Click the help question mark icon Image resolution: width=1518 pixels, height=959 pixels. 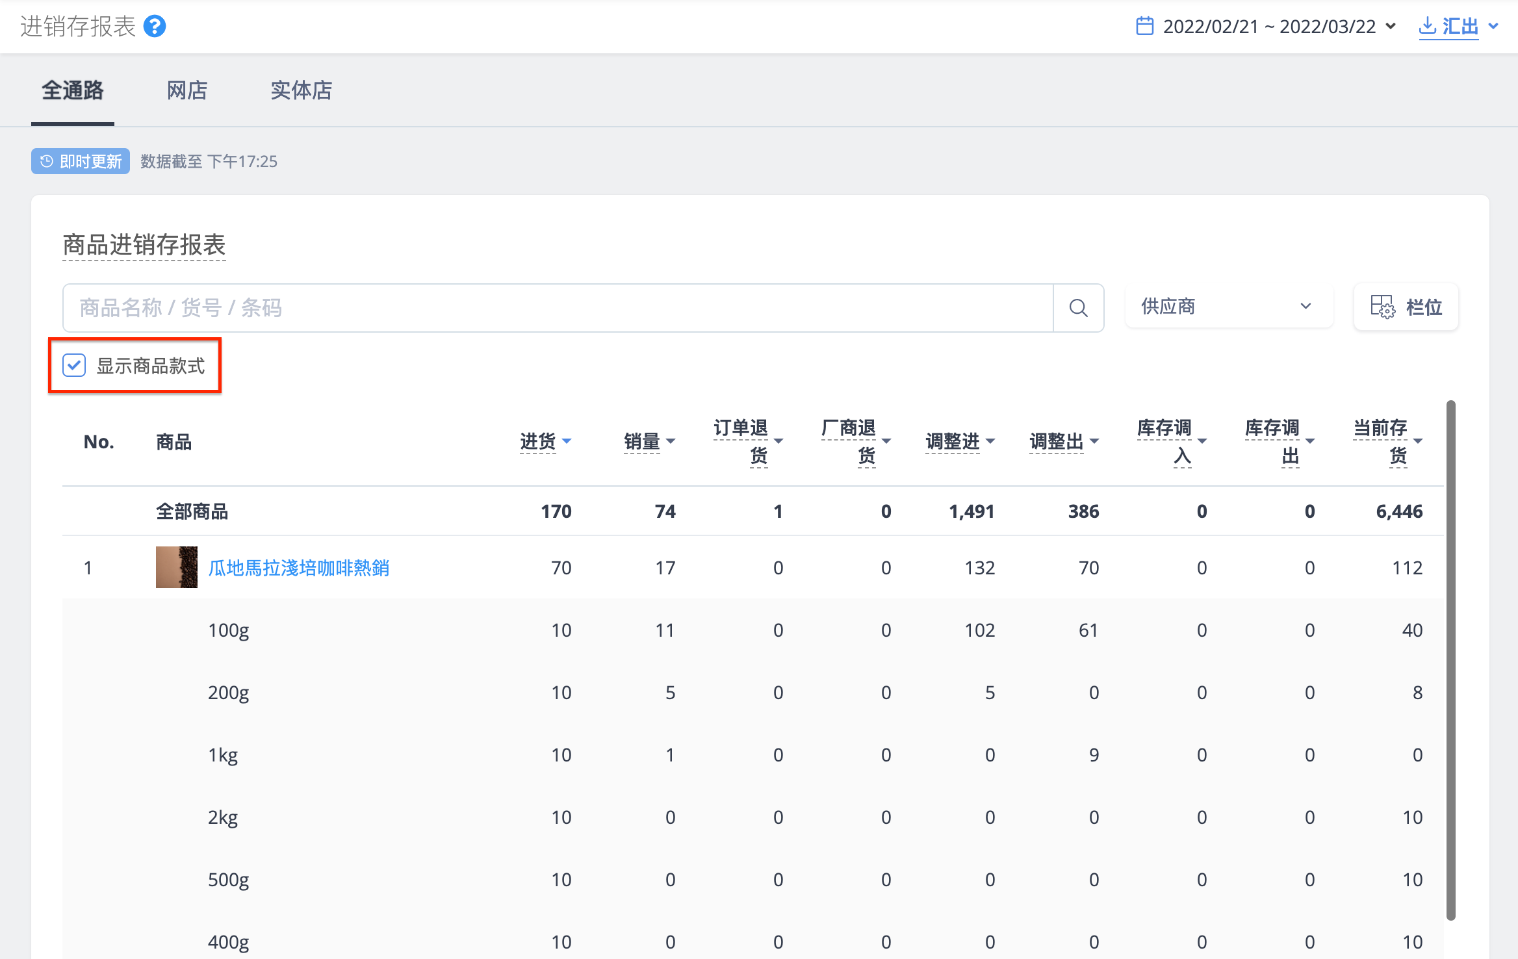click(x=155, y=27)
